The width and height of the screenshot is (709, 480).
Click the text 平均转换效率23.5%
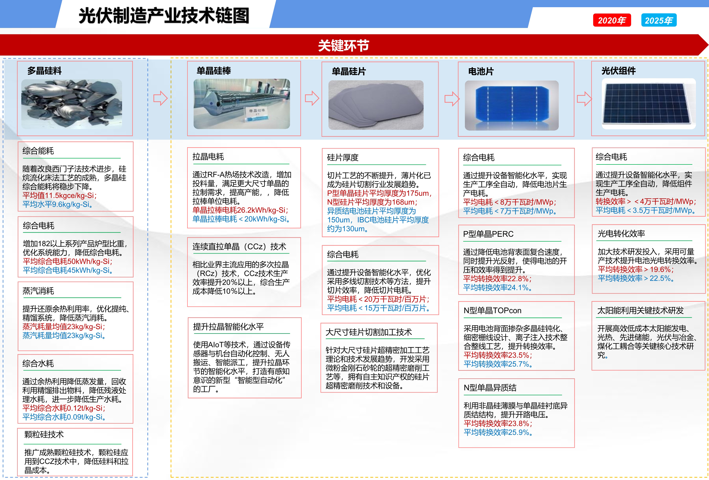tap(498, 355)
